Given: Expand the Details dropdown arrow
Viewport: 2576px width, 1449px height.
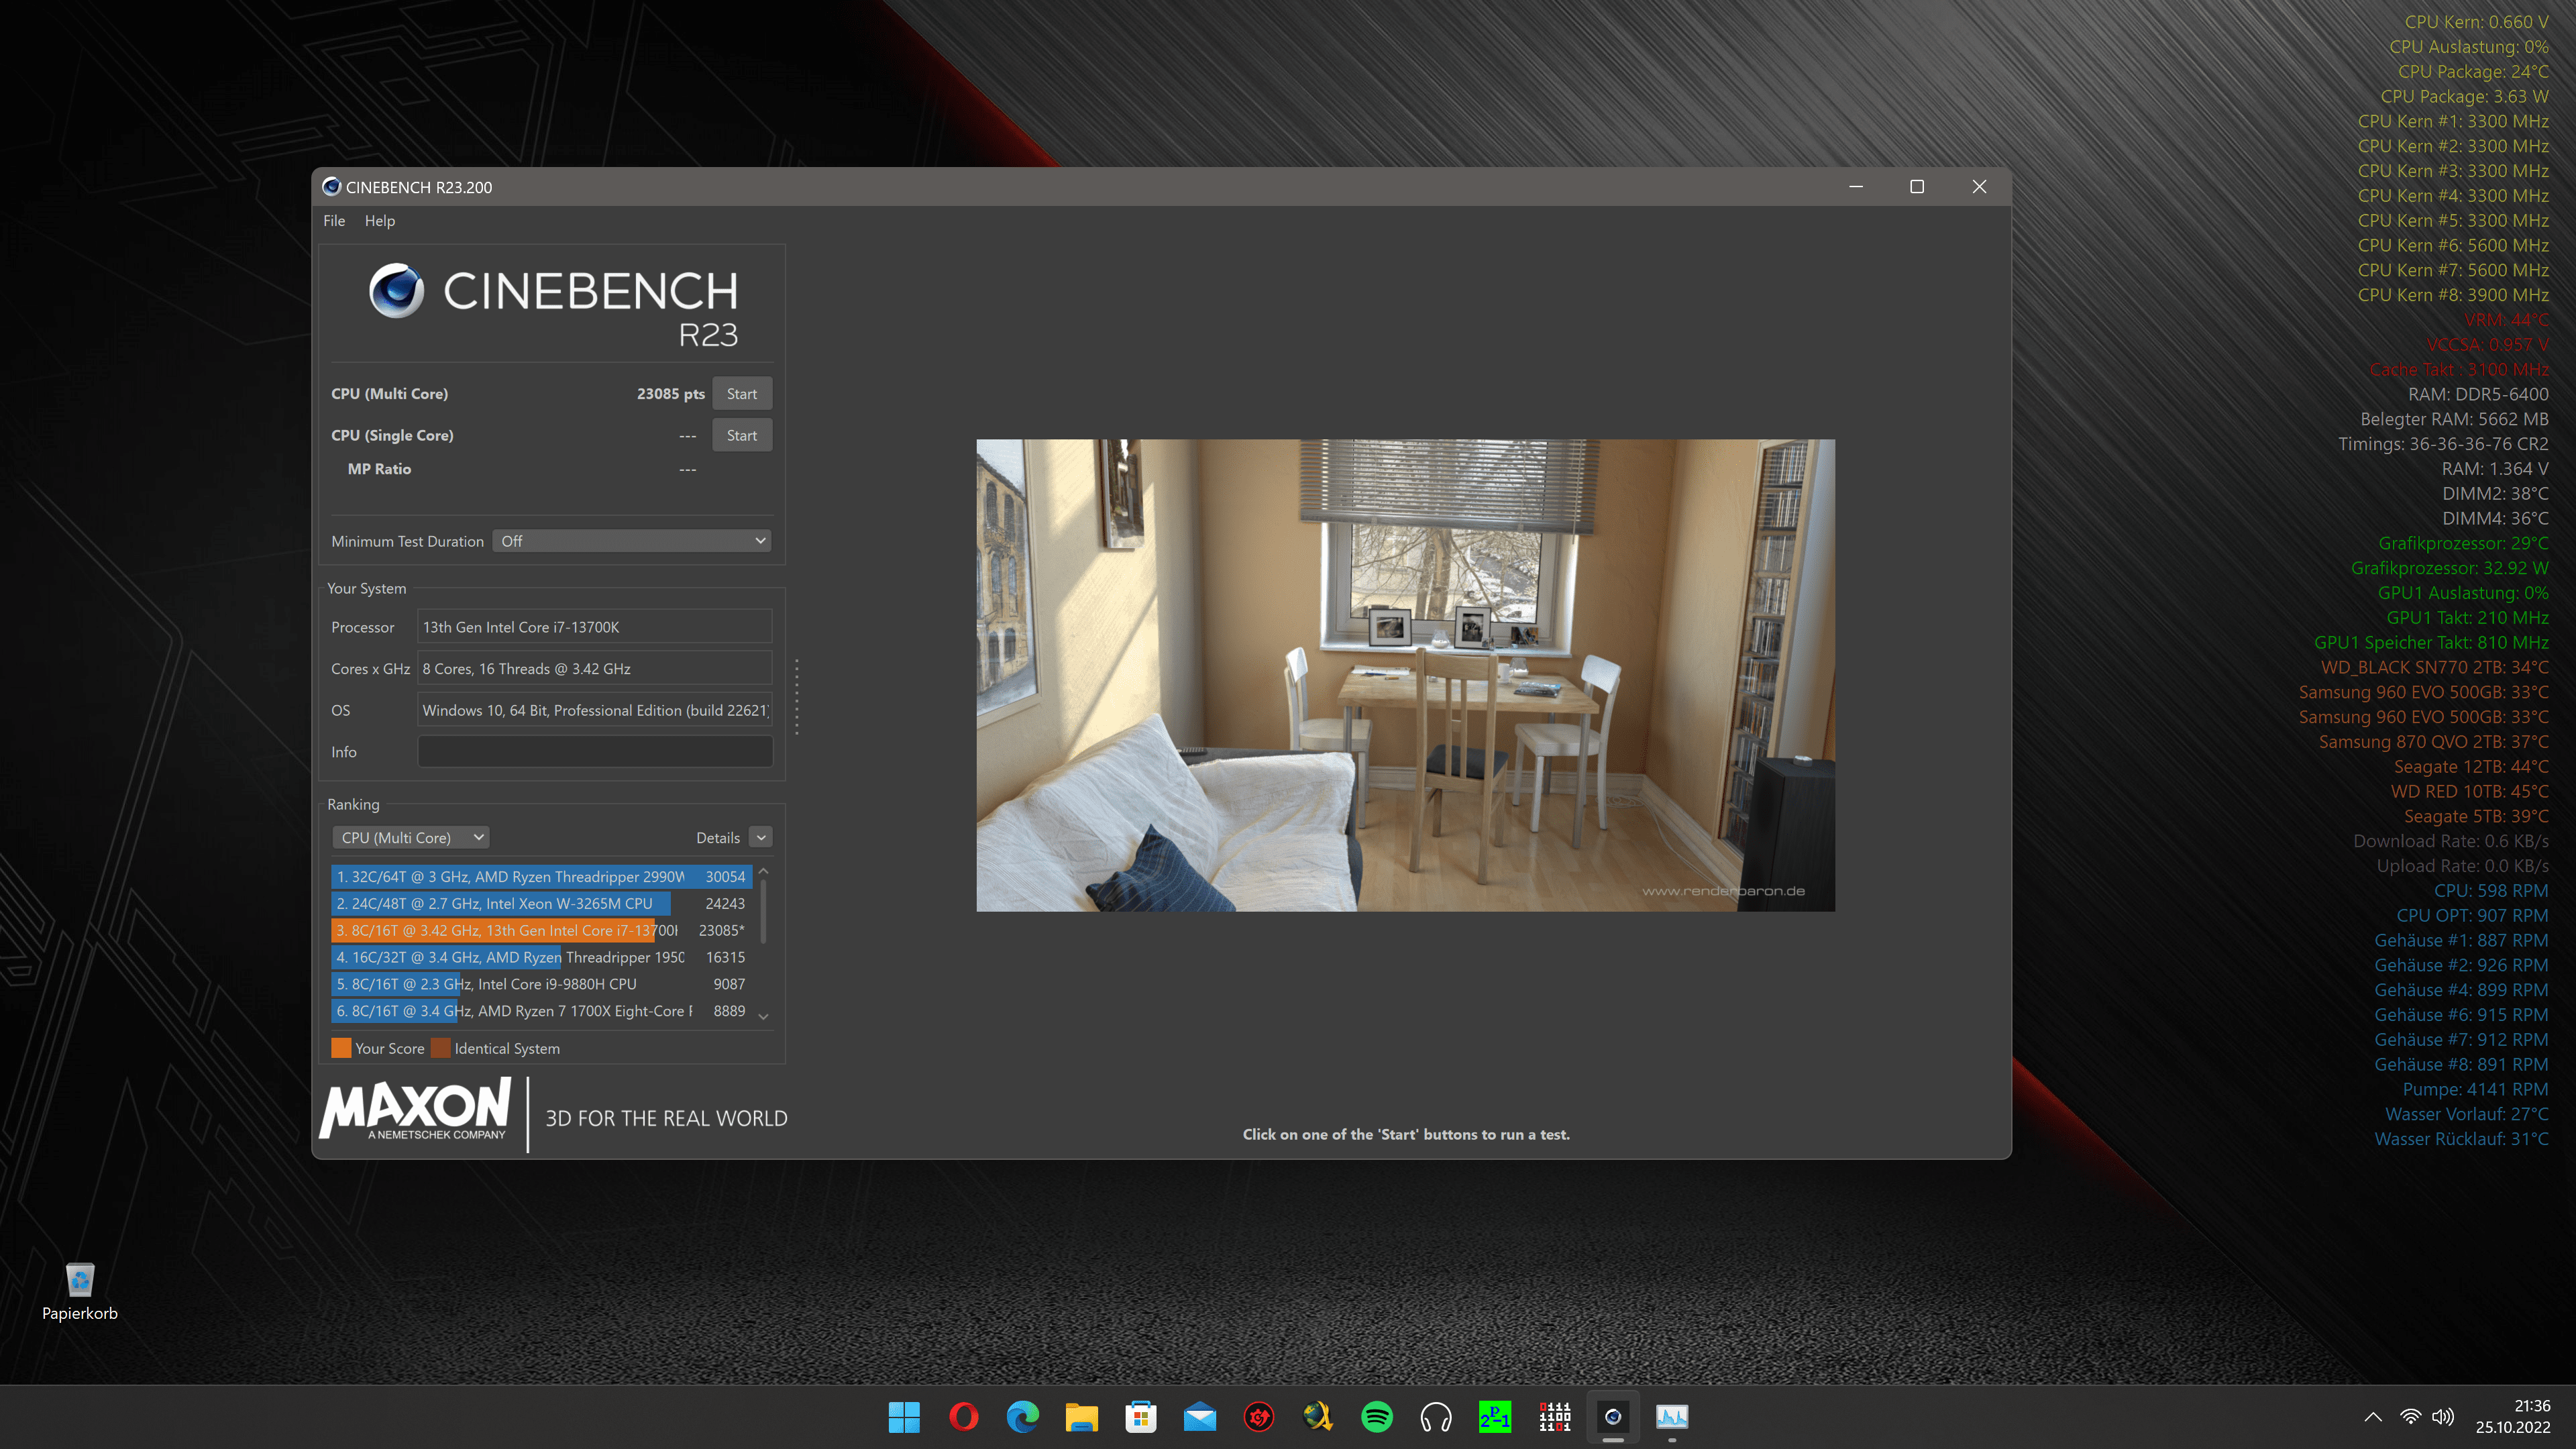Looking at the screenshot, I should point(761,837).
